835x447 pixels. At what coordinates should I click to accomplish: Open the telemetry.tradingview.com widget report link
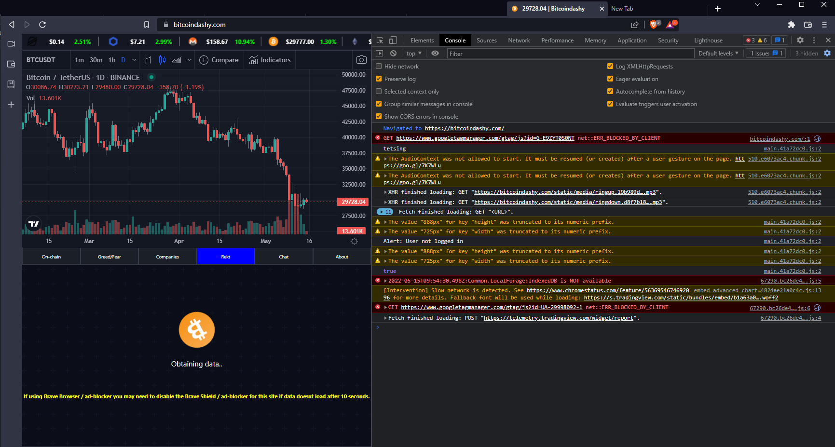559,318
